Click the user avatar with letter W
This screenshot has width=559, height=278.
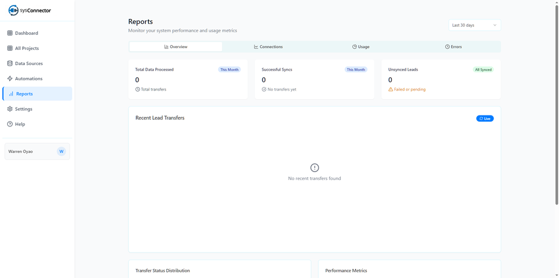(61, 151)
